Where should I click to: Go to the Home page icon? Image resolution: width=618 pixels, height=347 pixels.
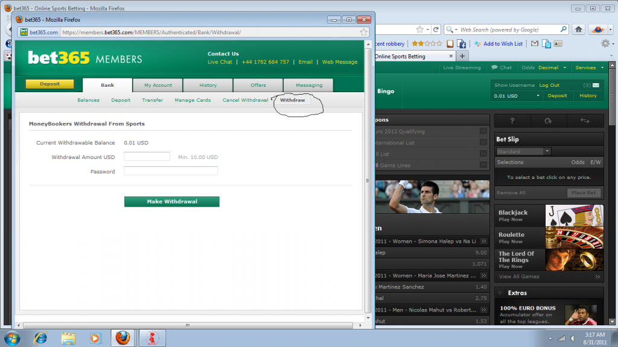pos(579,30)
